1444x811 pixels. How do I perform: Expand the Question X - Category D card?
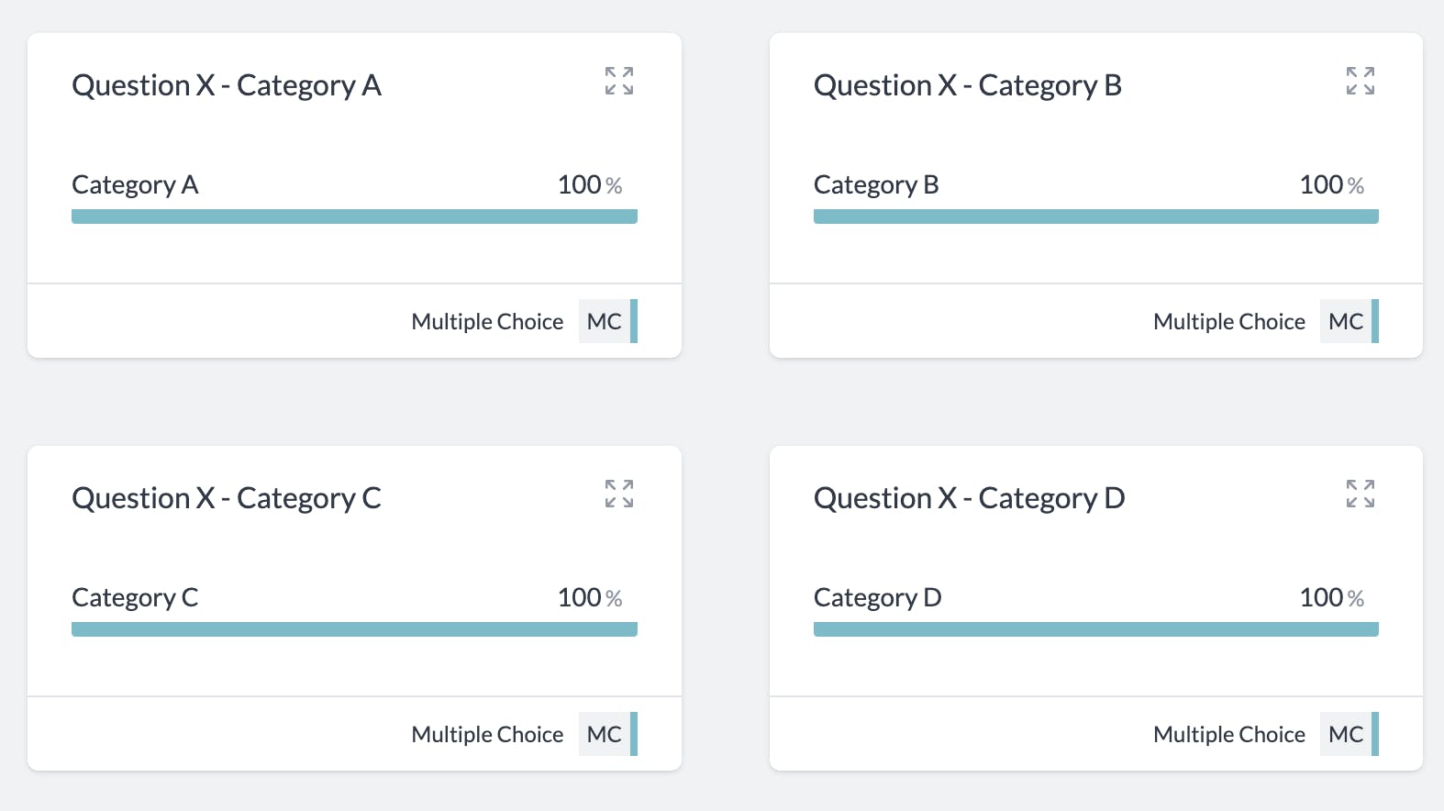1361,494
